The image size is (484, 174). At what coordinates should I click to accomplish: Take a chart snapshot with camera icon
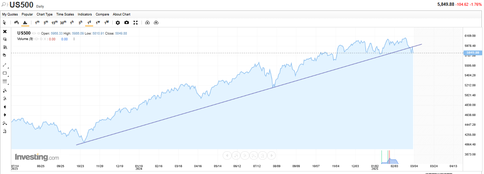pyautogui.click(x=126, y=22)
